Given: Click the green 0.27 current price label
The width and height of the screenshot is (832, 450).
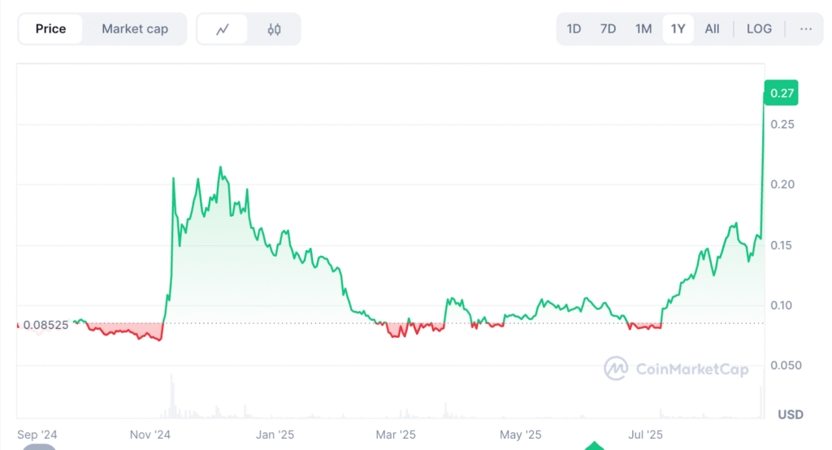Looking at the screenshot, I should [x=781, y=93].
